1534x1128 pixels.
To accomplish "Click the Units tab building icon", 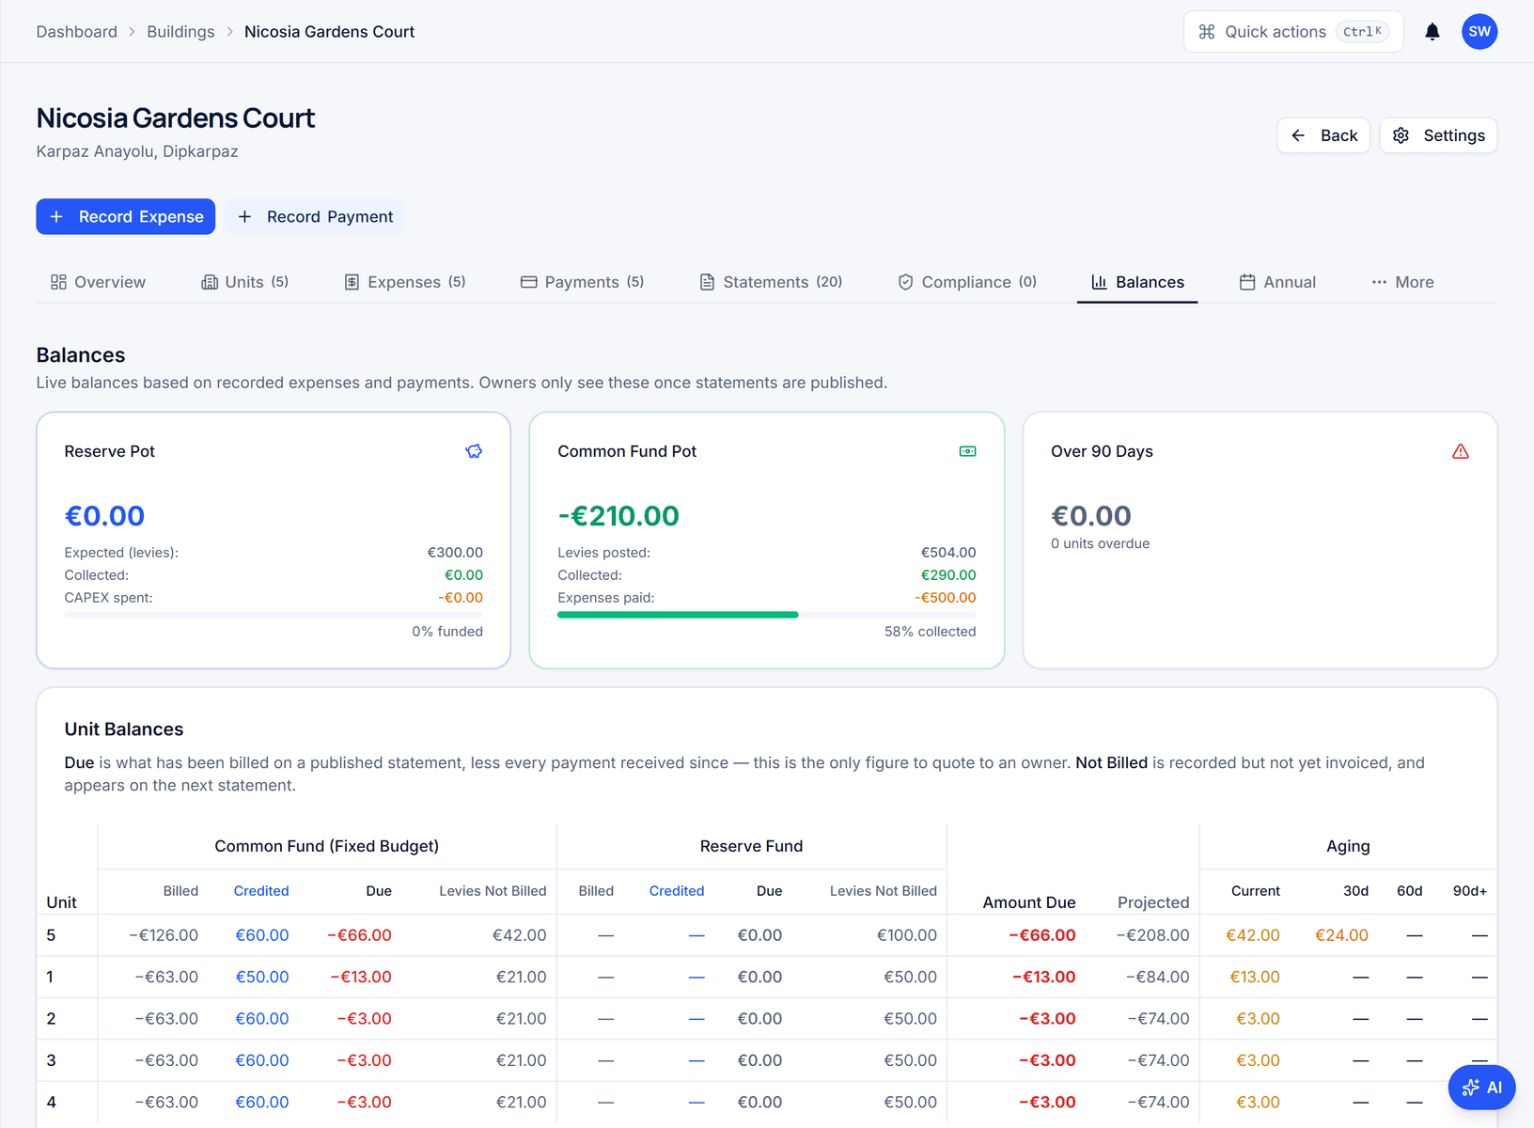I will pyautogui.click(x=210, y=282).
